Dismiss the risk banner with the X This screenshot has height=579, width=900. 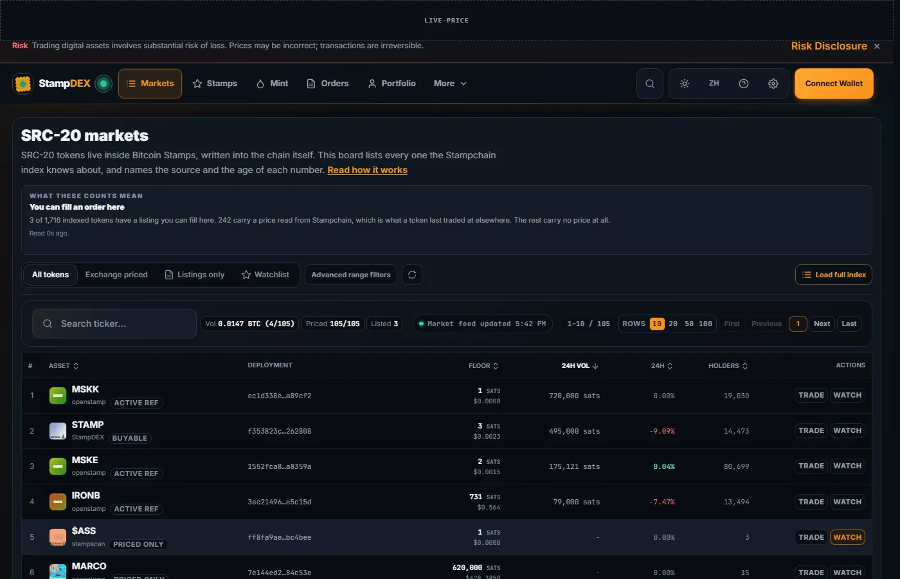click(x=877, y=46)
